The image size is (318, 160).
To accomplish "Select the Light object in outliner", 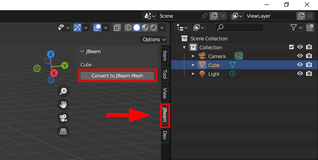I will coord(214,74).
